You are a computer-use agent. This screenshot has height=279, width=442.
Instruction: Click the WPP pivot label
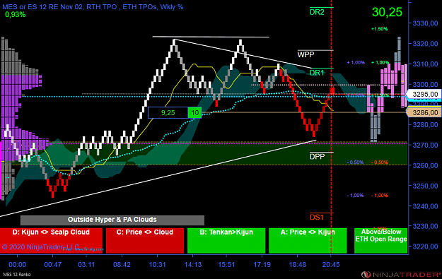click(306, 54)
